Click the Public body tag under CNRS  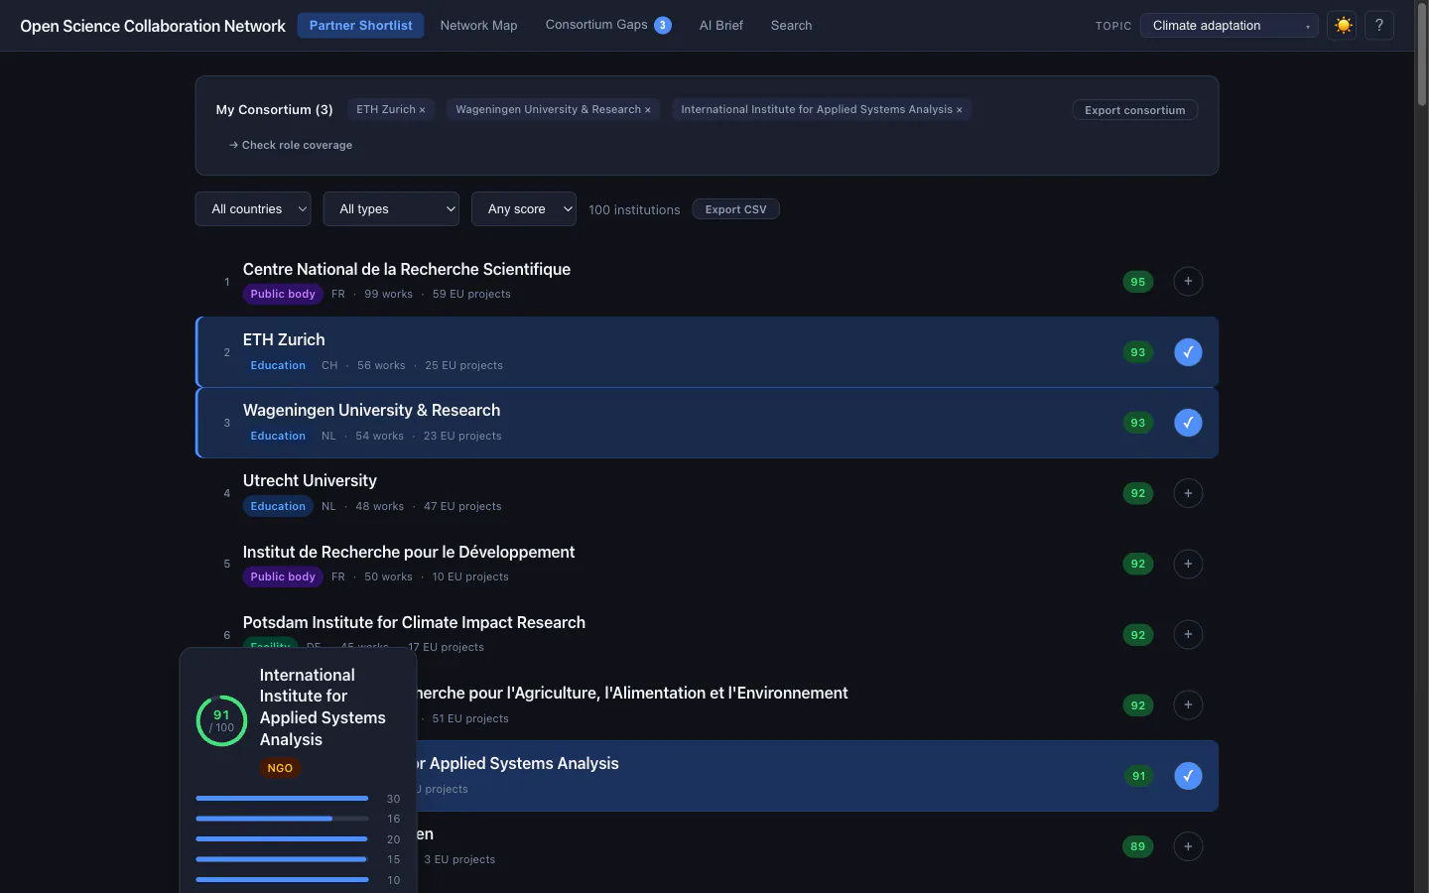click(283, 294)
